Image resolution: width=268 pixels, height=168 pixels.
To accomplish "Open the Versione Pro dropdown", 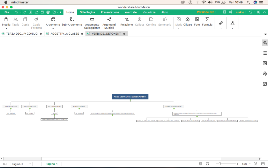I will tap(206, 12).
